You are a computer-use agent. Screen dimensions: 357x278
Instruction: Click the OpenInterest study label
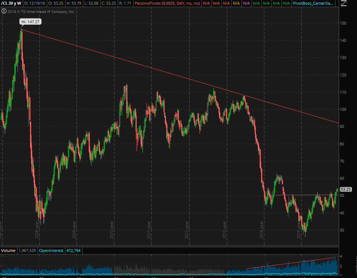tap(52, 250)
